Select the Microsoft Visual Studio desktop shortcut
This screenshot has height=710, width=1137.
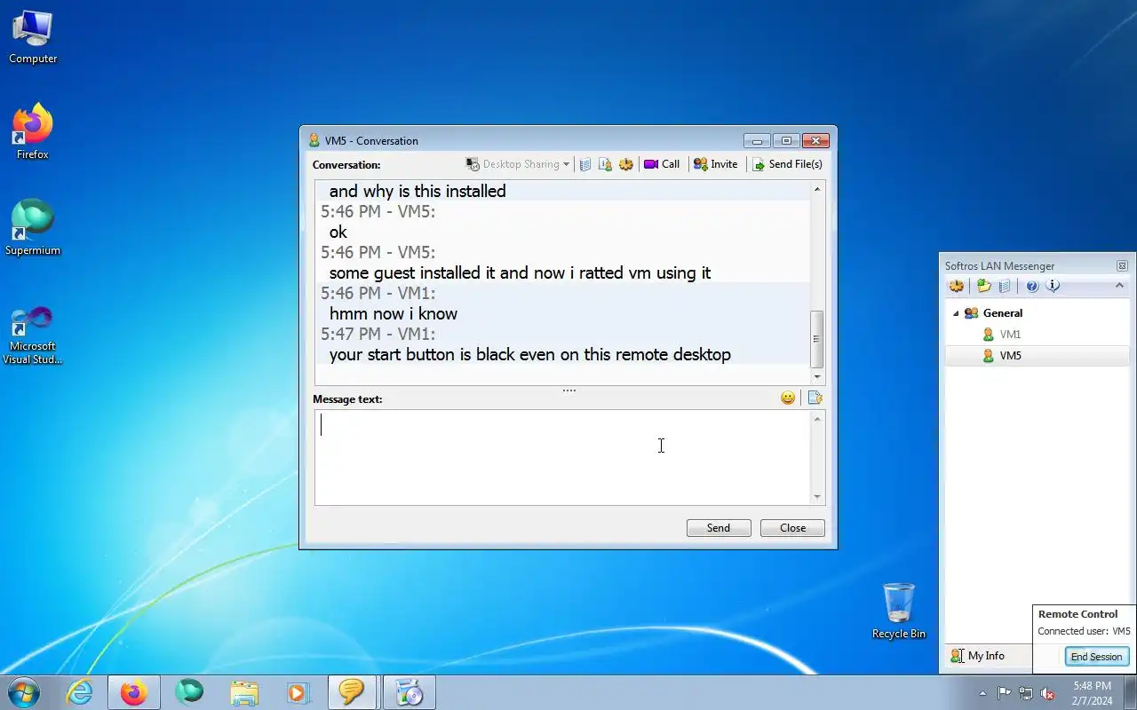[33, 335]
